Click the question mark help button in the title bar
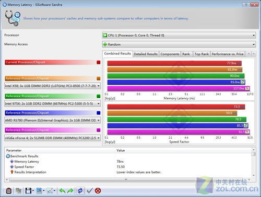The height and width of the screenshot is (197, 261). (x=246, y=5)
